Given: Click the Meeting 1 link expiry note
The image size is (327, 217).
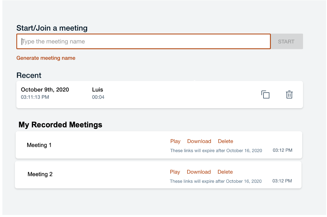Looking at the screenshot, I should coord(216,151).
